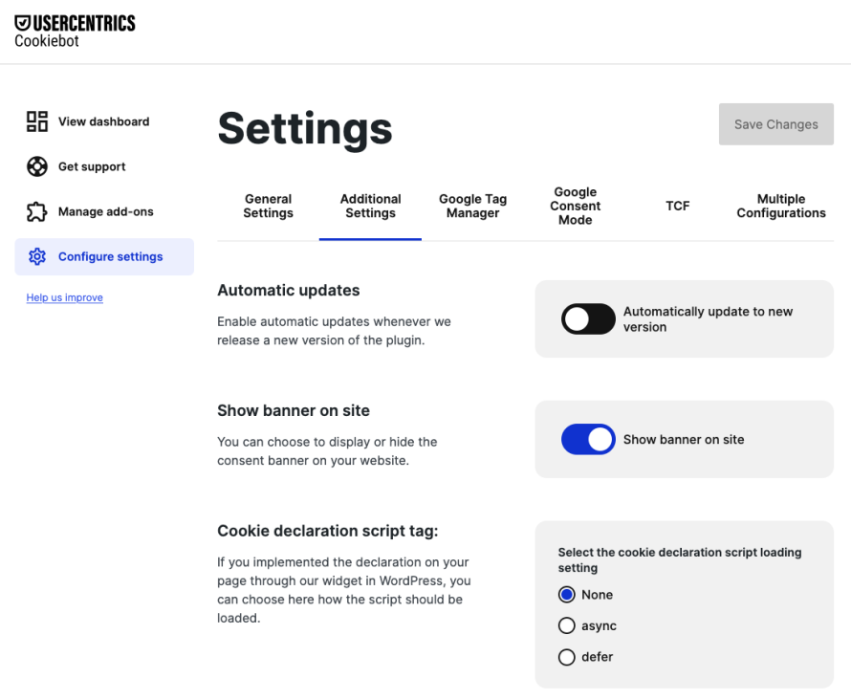The width and height of the screenshot is (851, 700).
Task: Open the Multiple Configurations section
Action: 781,206
